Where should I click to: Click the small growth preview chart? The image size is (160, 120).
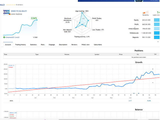click(20, 27)
